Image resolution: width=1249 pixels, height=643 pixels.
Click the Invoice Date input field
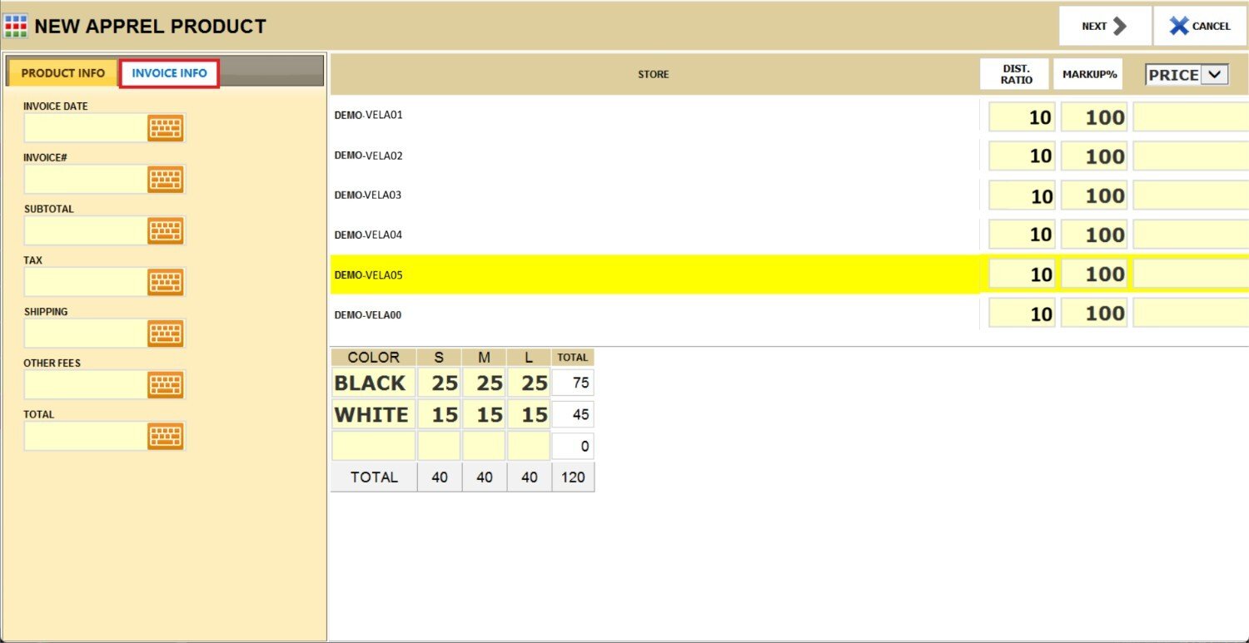click(86, 128)
